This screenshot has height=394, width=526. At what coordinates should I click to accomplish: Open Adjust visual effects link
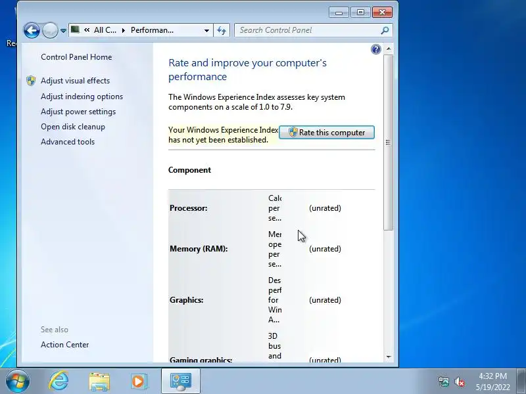coord(75,81)
